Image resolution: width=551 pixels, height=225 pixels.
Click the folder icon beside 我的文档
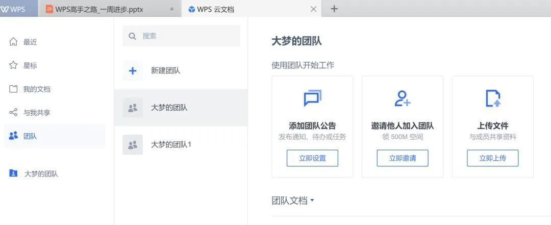(x=13, y=89)
